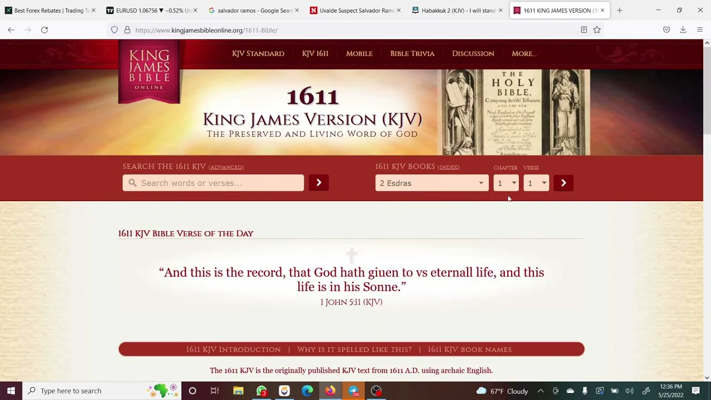Open the Discussion menu item
This screenshot has height=400, width=711.
tap(473, 53)
